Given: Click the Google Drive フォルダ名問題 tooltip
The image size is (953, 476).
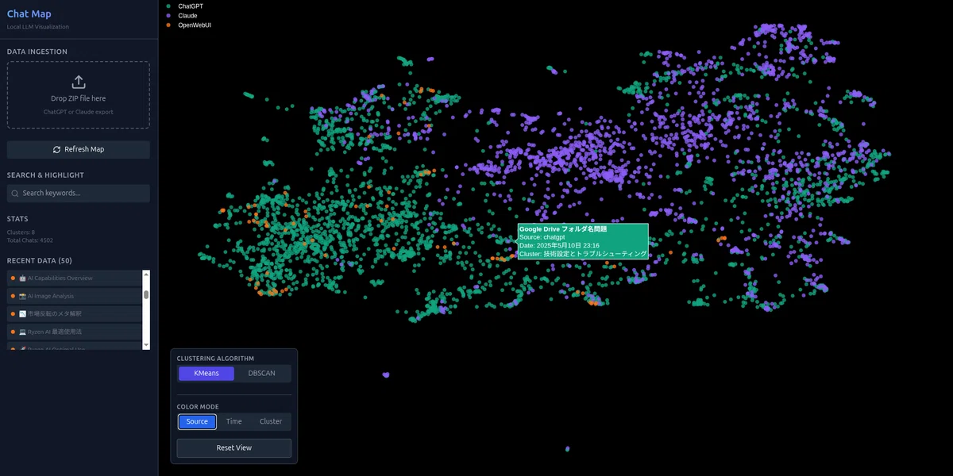Looking at the screenshot, I should coord(583,241).
